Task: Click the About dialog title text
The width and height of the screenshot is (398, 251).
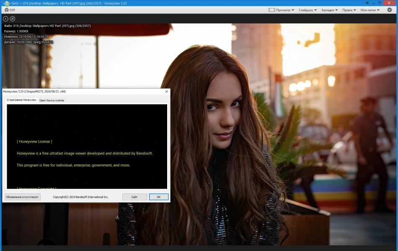Action: pyautogui.click(x=34, y=91)
